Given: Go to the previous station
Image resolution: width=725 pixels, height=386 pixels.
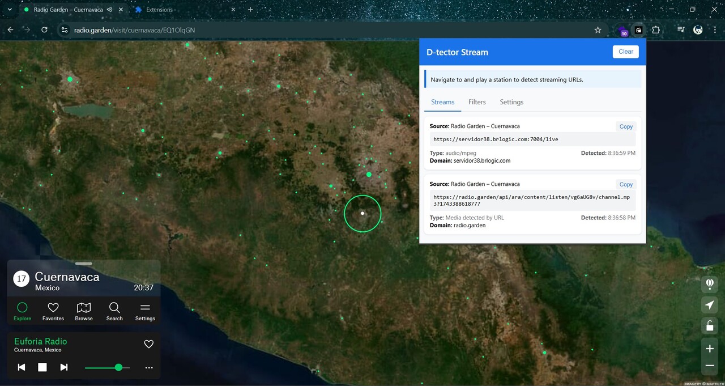Looking at the screenshot, I should pyautogui.click(x=22, y=367).
